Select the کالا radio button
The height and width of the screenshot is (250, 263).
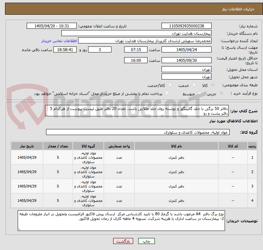click(x=213, y=85)
